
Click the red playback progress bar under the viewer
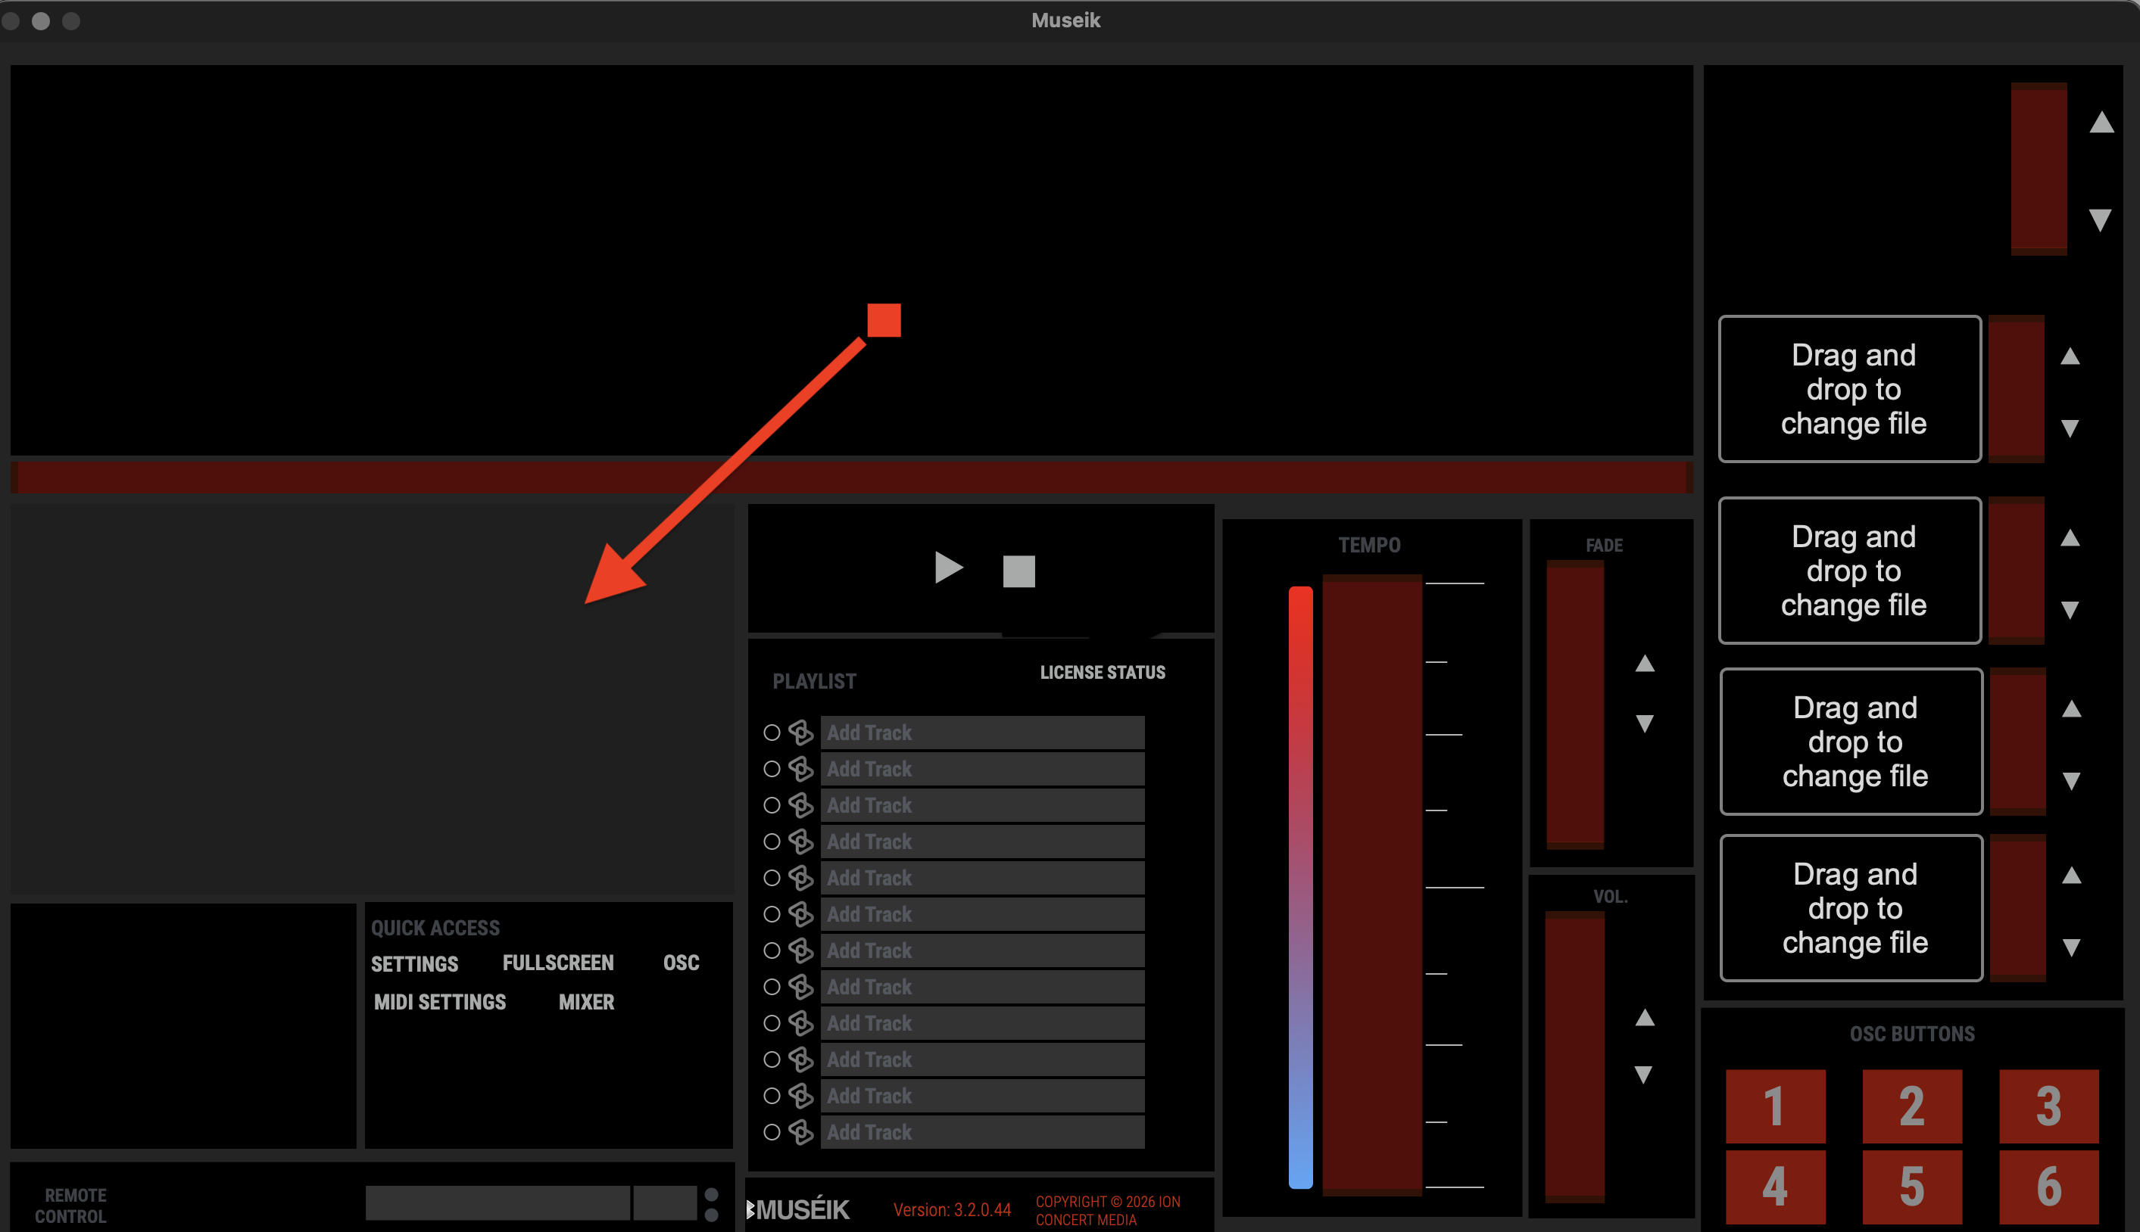click(x=852, y=478)
